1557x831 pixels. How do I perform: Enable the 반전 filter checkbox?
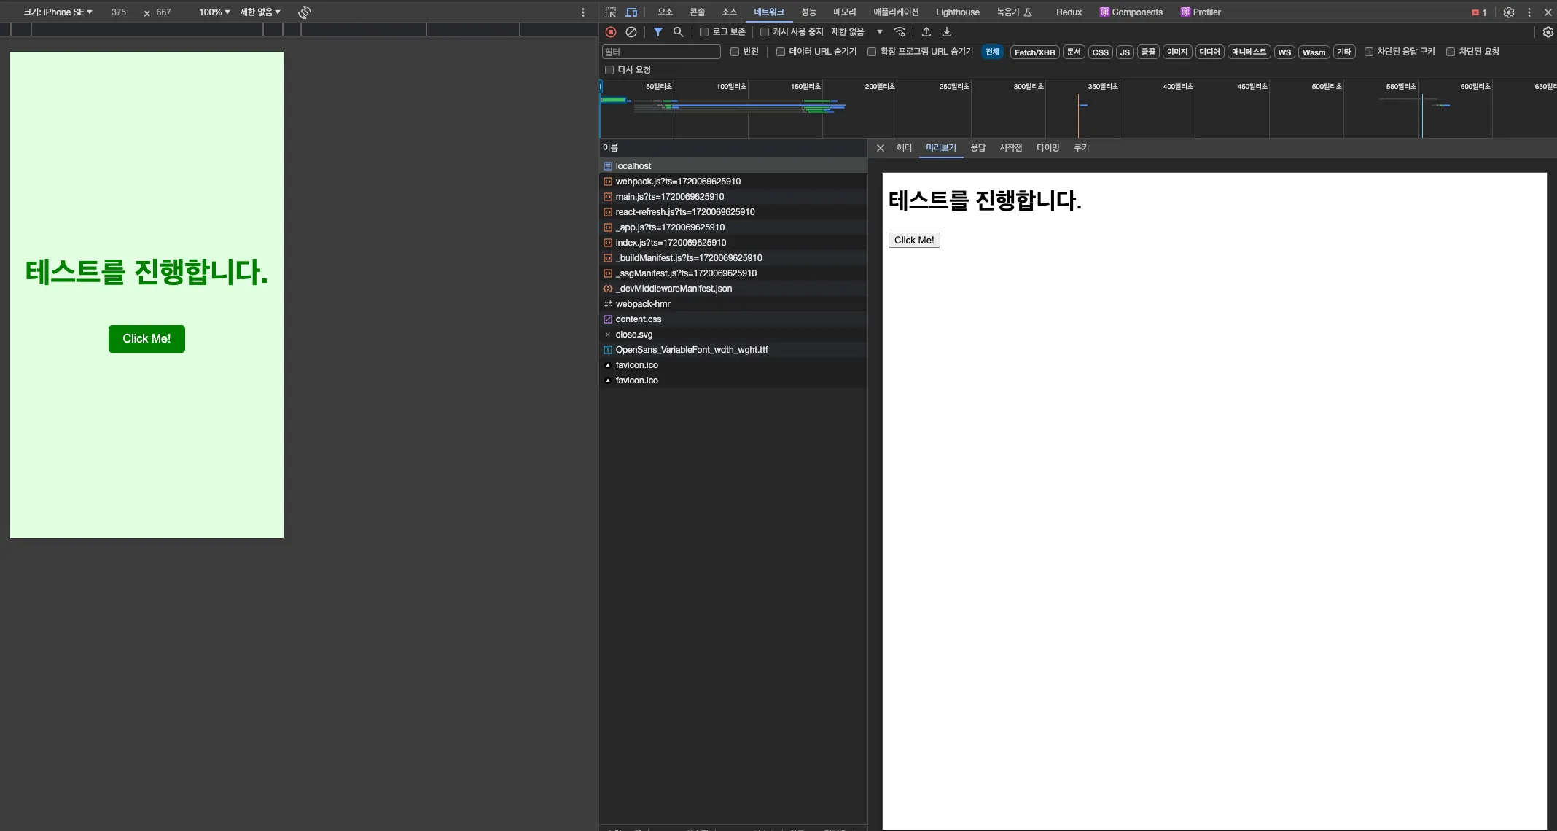(735, 52)
